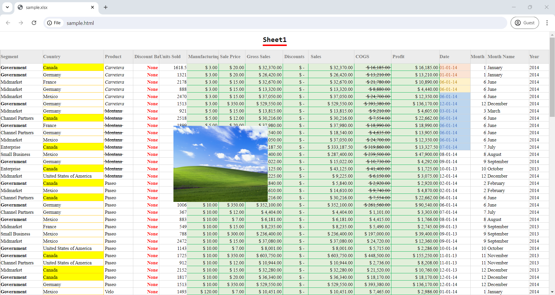Select date cell 10-01-13 in October row
Image resolution: width=555 pixels, height=295 pixels.
point(455,169)
